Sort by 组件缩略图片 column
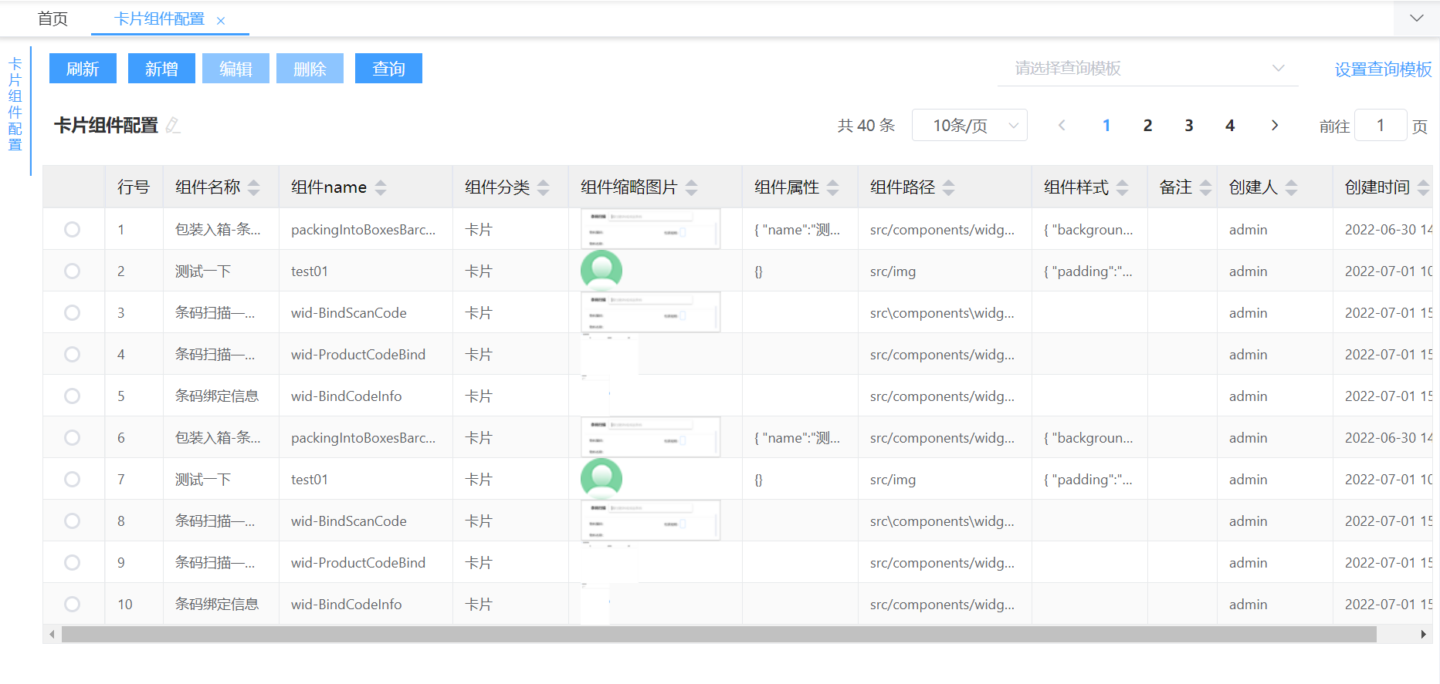1440x684 pixels. (x=691, y=187)
